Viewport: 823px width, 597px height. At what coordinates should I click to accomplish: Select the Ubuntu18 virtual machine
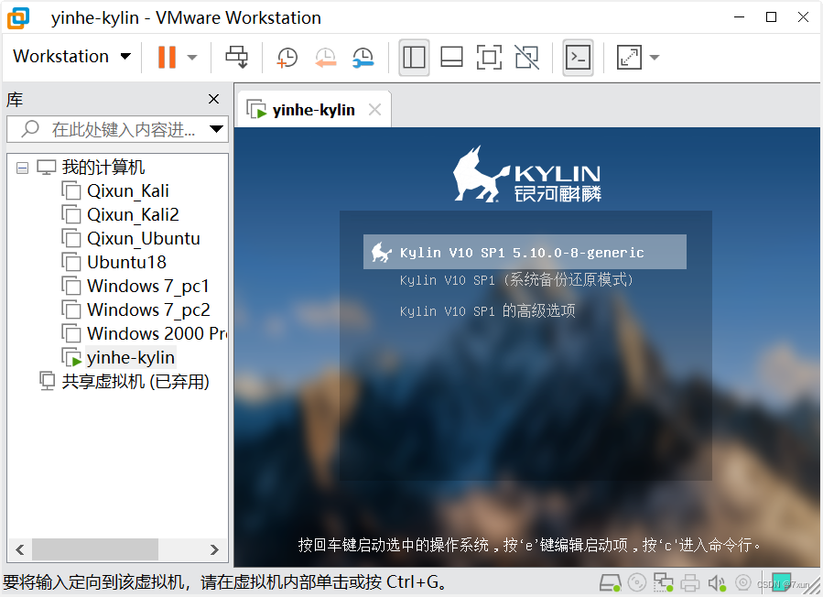(126, 262)
